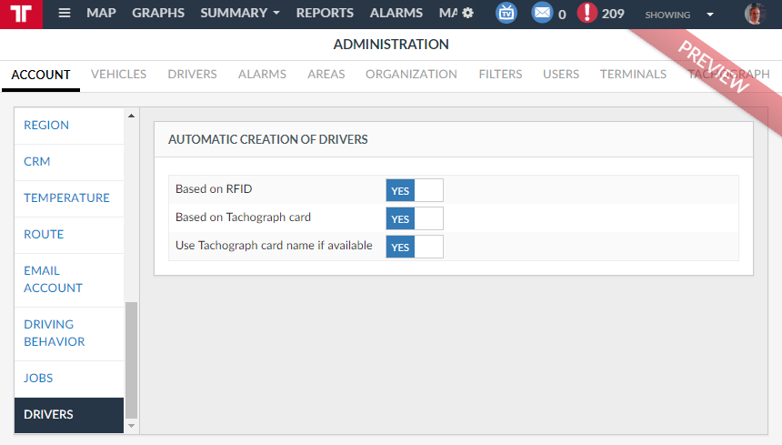The image size is (782, 445).
Task: Open the red alarm notifications icon
Action: click(587, 14)
